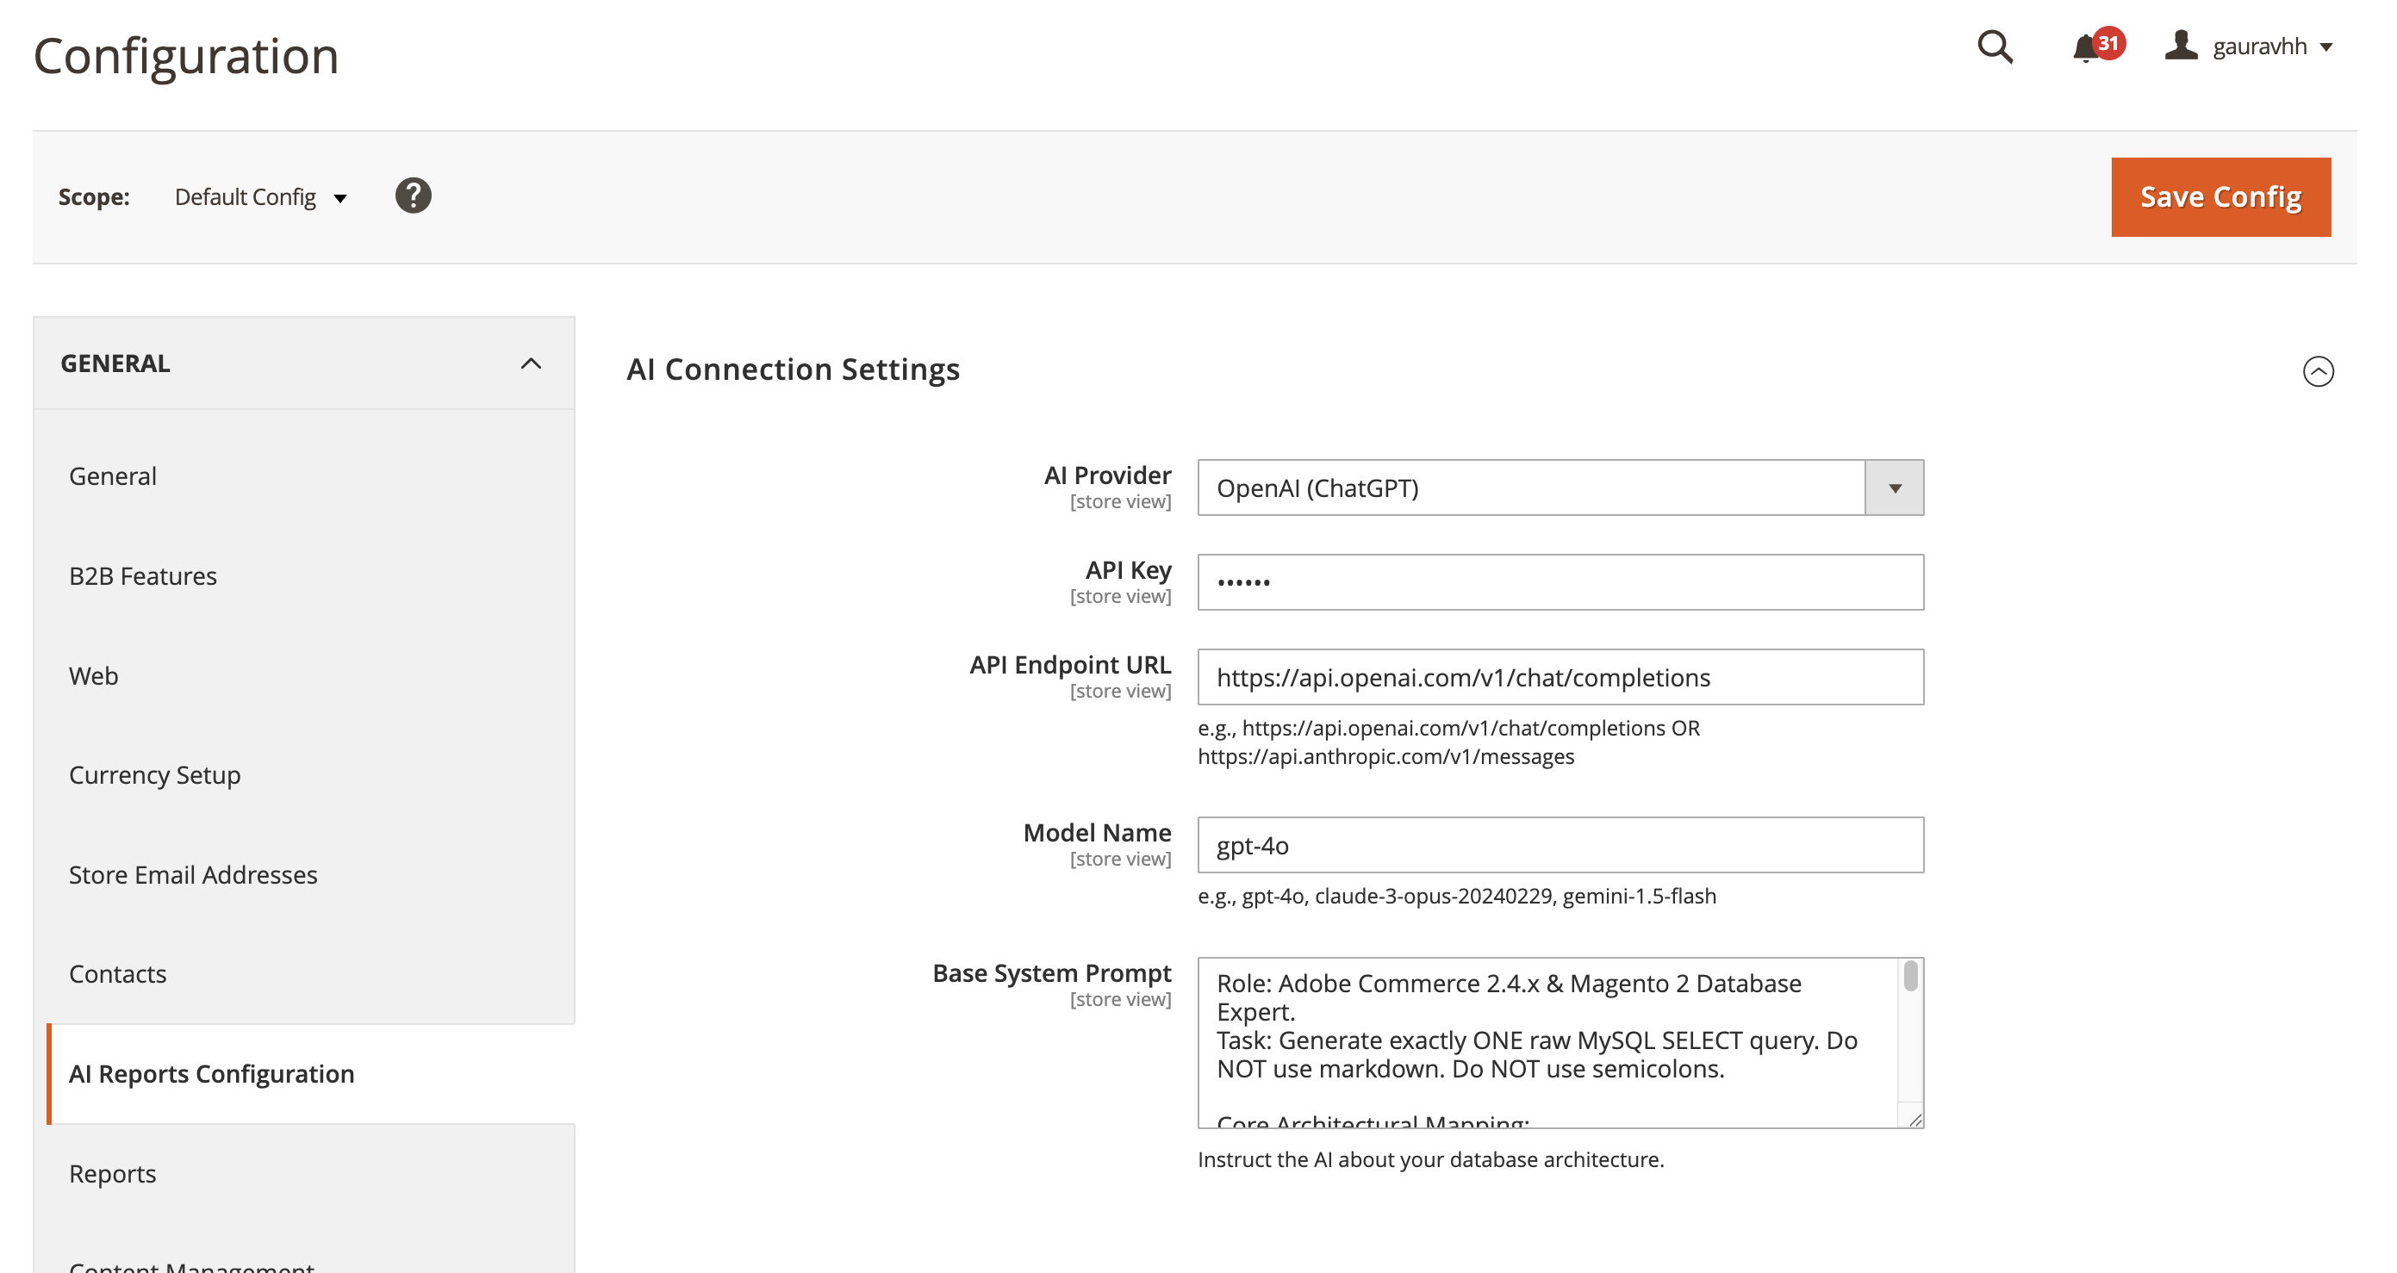Open the notifications bell
The width and height of the screenshot is (2397, 1273).
2083,49
